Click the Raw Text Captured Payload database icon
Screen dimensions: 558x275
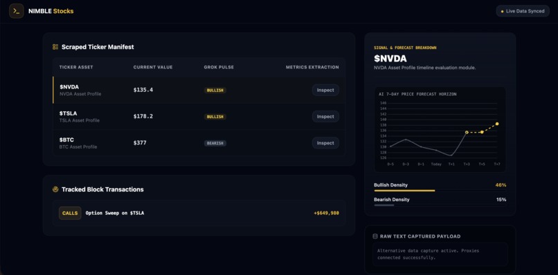[x=375, y=236]
